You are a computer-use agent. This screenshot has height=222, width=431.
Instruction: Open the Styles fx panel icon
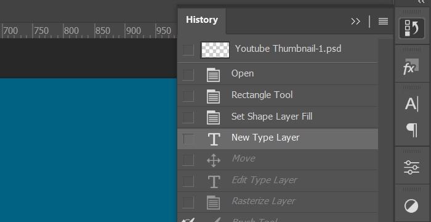pyautogui.click(x=411, y=67)
